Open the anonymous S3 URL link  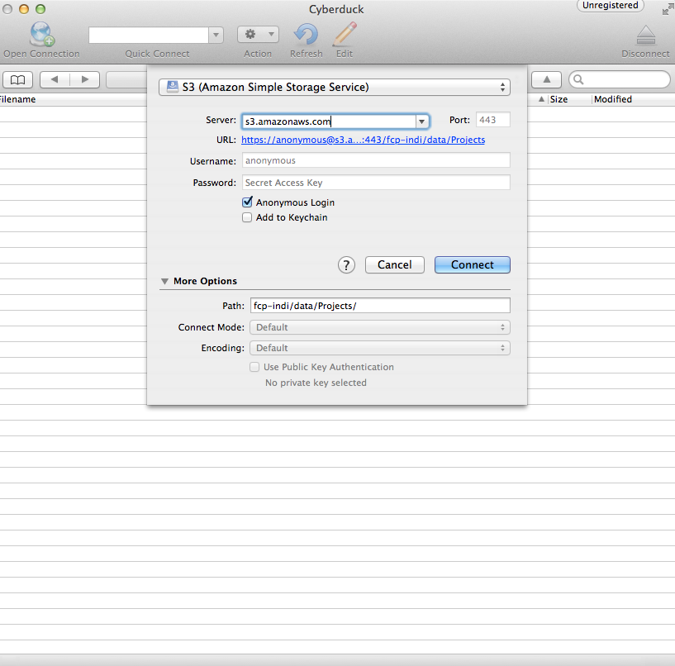click(x=363, y=140)
